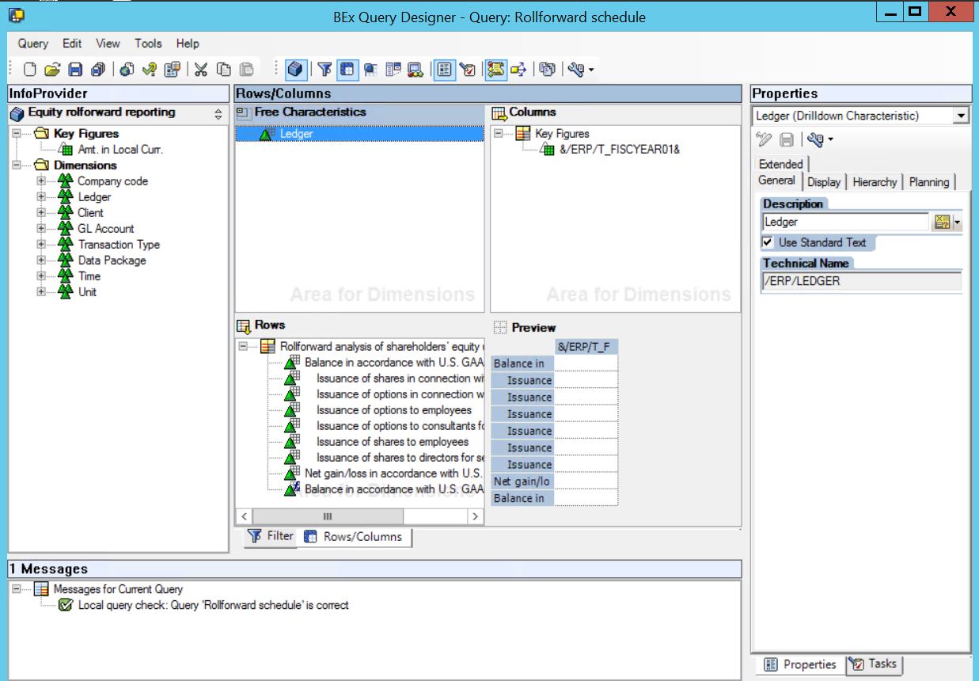Switch to the Display properties tab
This screenshot has height=681, width=979.
824,181
